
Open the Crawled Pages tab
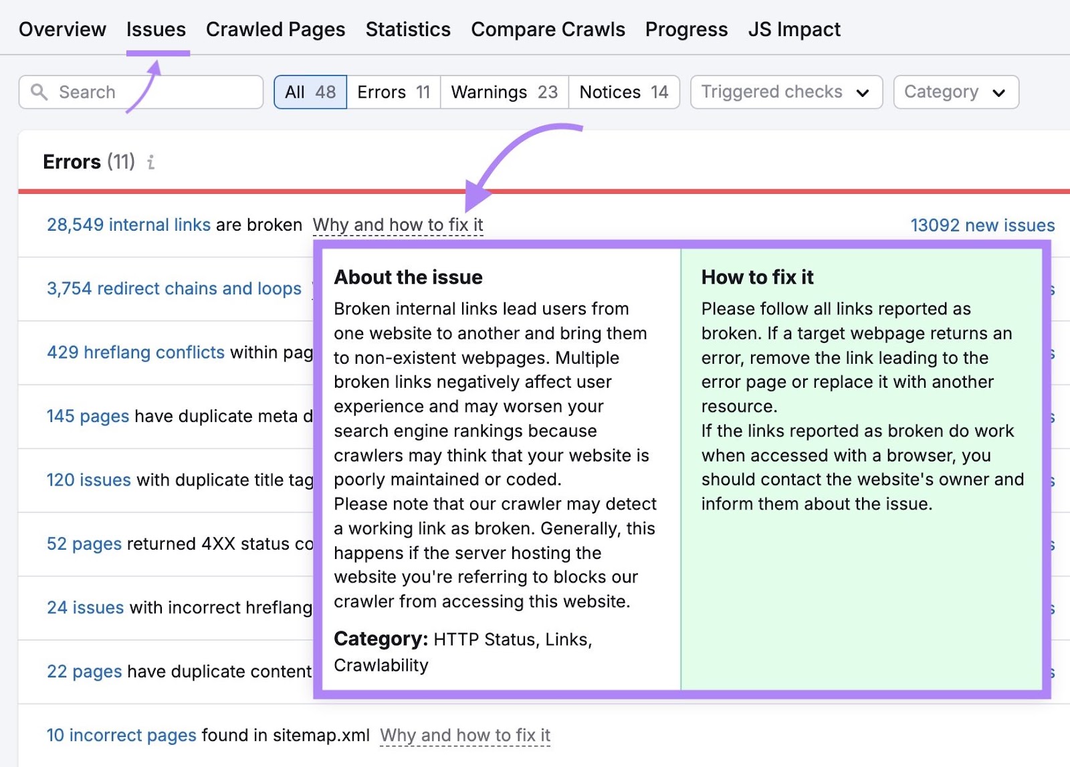[x=275, y=29]
